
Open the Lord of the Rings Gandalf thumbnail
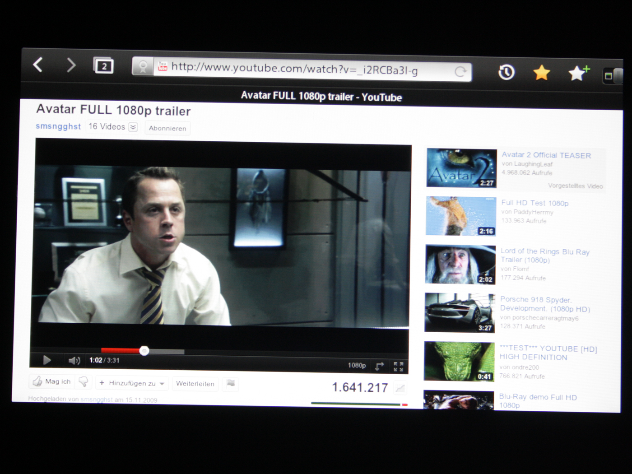click(x=460, y=265)
